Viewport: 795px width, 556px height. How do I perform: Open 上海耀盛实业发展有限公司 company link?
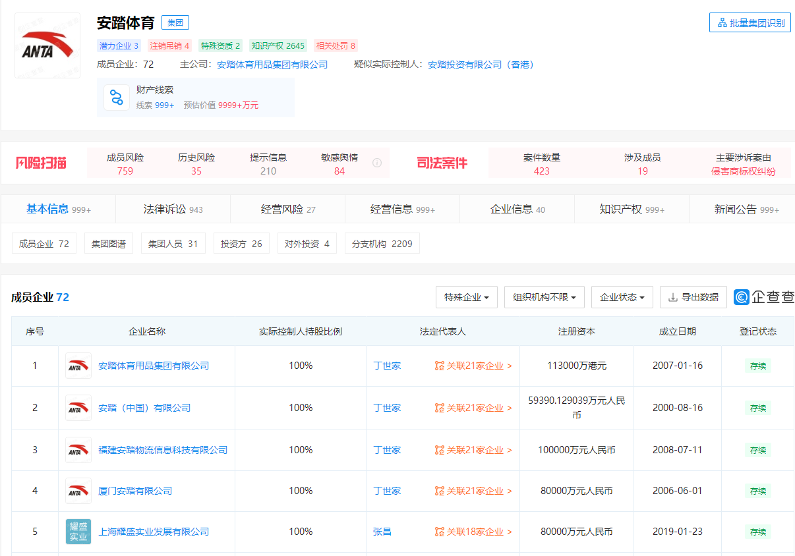pyautogui.click(x=154, y=532)
